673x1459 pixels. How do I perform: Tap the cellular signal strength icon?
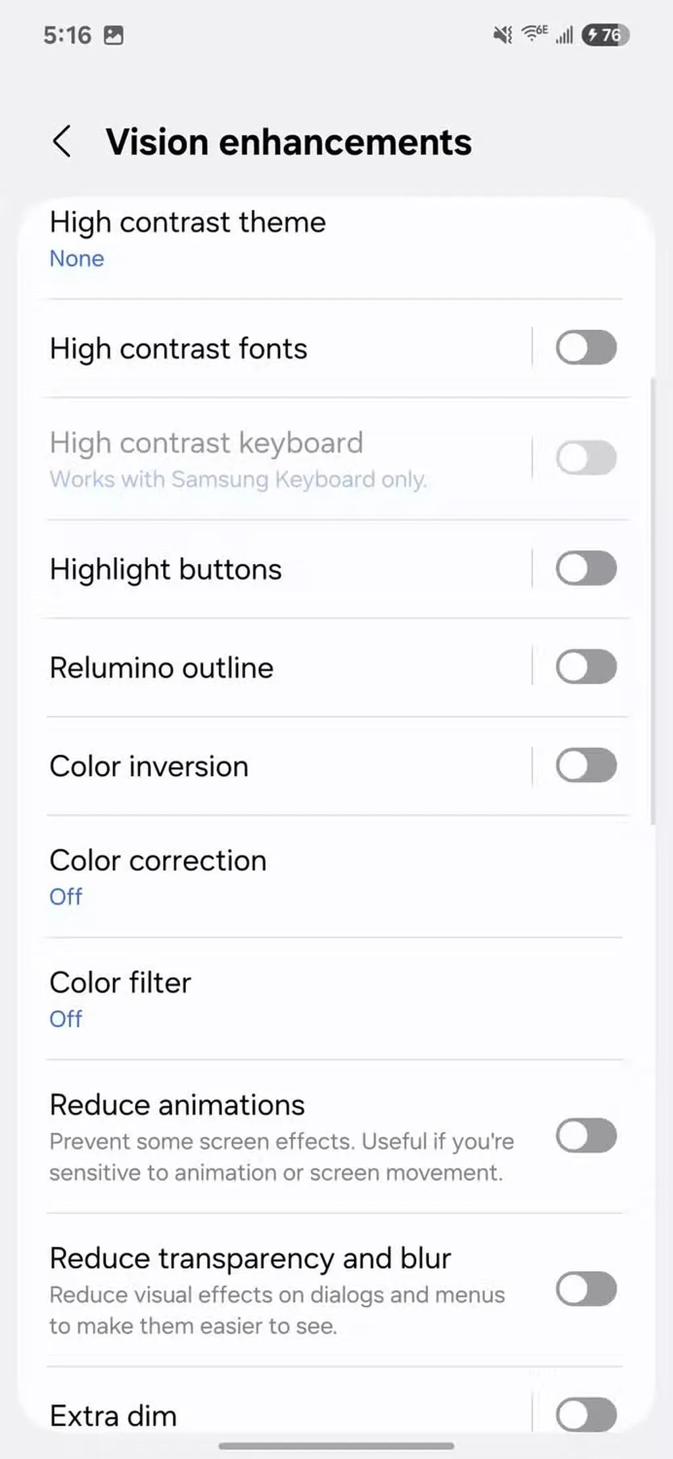pyautogui.click(x=565, y=35)
